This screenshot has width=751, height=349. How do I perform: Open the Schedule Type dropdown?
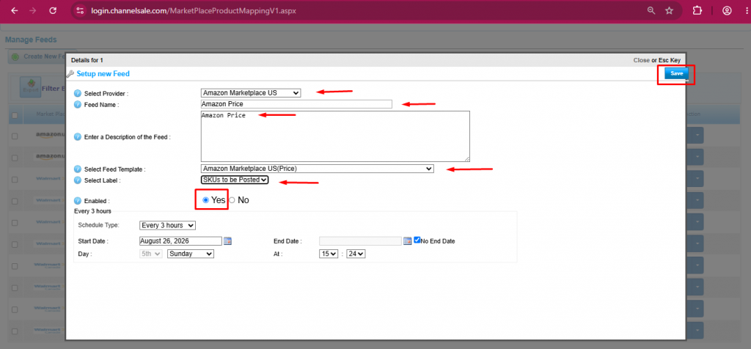(x=168, y=225)
